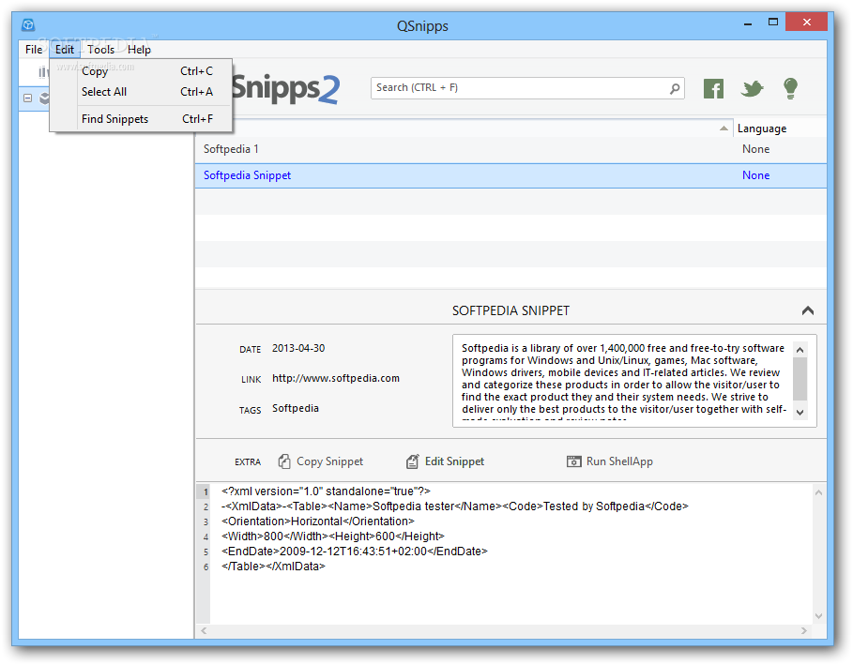Open the Twitter bird icon
The width and height of the screenshot is (853, 665).
coord(752,88)
